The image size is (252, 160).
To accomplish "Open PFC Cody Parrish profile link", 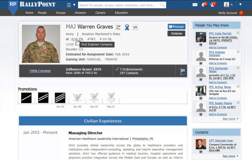I will point(220,33).
